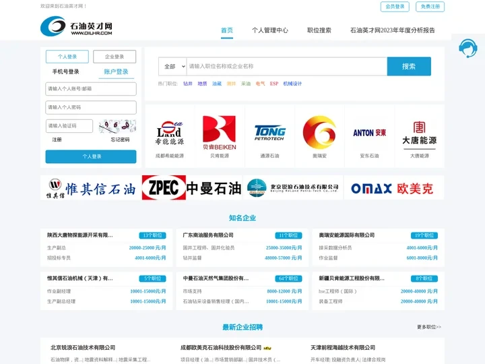Open the 生产副总 job listing
Viewport: 485px width, 364px height.
57,248
